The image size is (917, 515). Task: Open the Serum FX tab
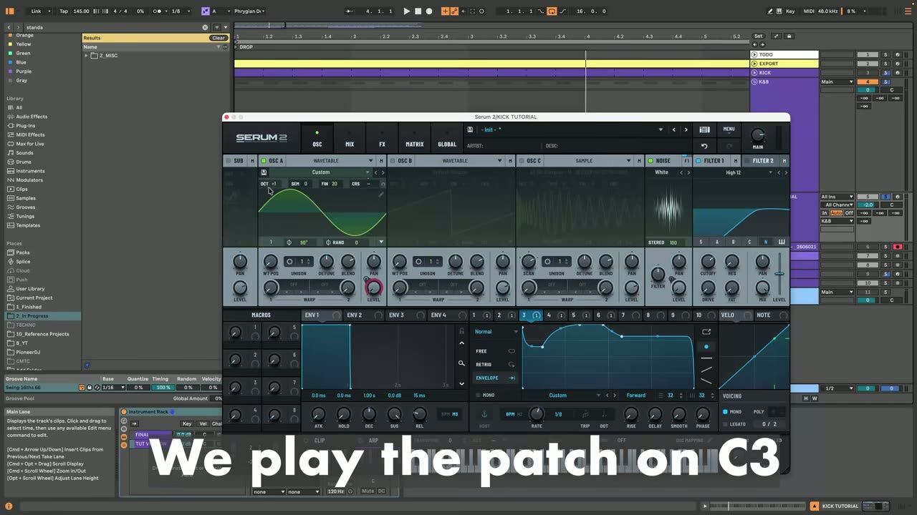pyautogui.click(x=382, y=138)
